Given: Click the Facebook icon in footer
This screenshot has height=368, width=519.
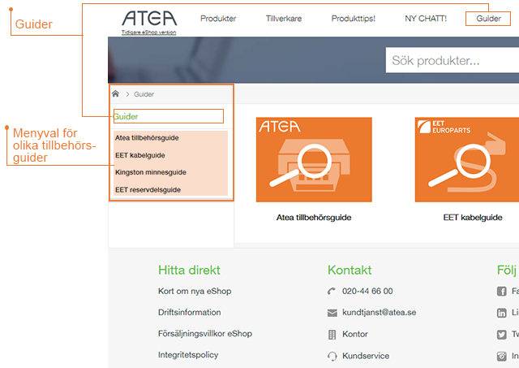Looking at the screenshot, I should 502,292.
